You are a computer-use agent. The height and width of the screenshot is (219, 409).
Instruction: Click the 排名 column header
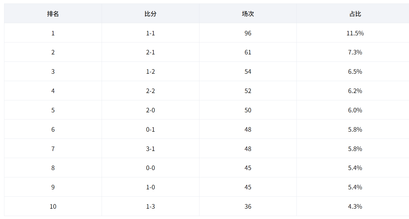[x=53, y=14]
